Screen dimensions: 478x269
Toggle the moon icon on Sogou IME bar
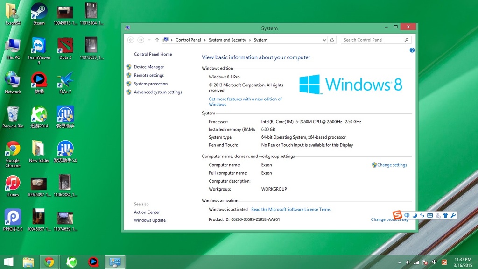click(415, 215)
